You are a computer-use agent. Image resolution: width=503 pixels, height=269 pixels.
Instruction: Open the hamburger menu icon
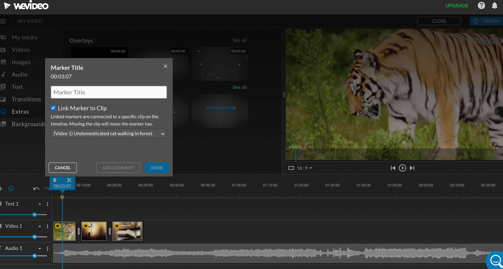pyautogui.click(x=3, y=21)
